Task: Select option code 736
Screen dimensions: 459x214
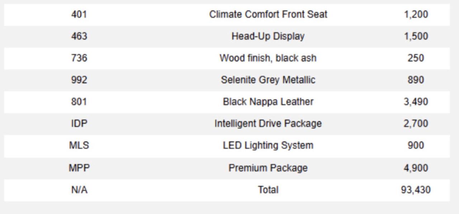Action: point(79,58)
